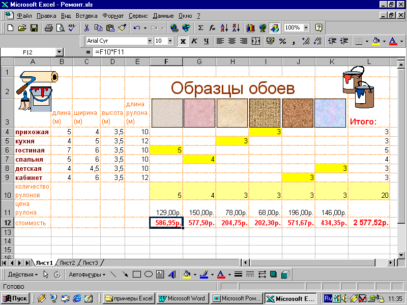The width and height of the screenshot is (407, 305).
Task: Select the pink wallpaper sample thumbnail
Action: coord(199,113)
